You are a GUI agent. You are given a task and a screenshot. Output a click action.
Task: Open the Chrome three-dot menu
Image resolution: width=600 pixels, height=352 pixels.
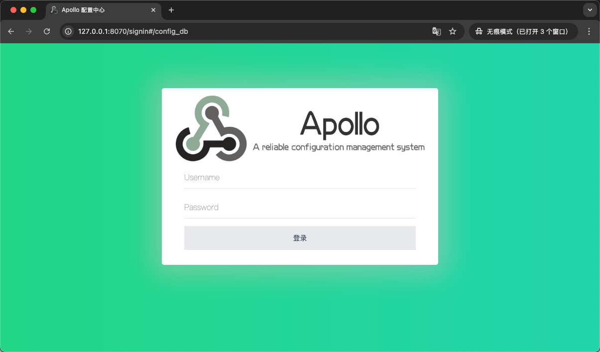[x=589, y=31]
